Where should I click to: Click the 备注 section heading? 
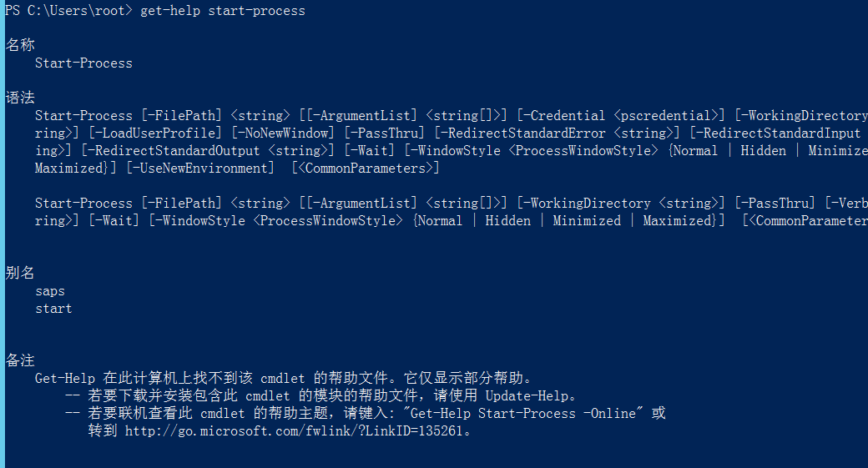click(x=21, y=360)
